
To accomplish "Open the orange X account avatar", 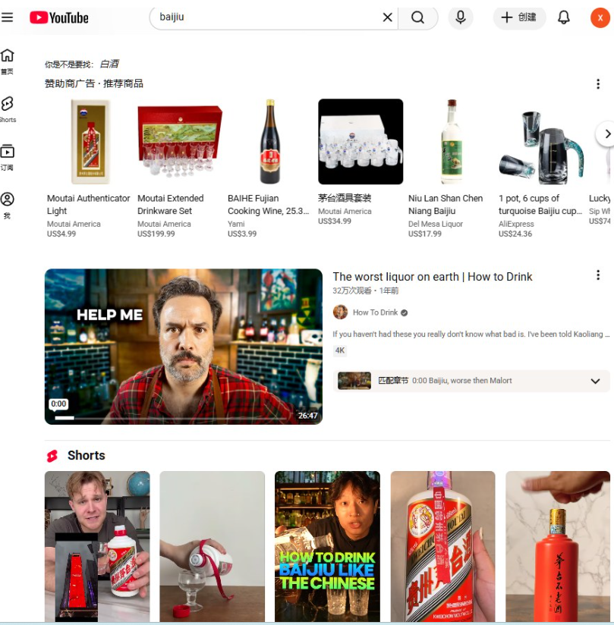I will tap(600, 18).
